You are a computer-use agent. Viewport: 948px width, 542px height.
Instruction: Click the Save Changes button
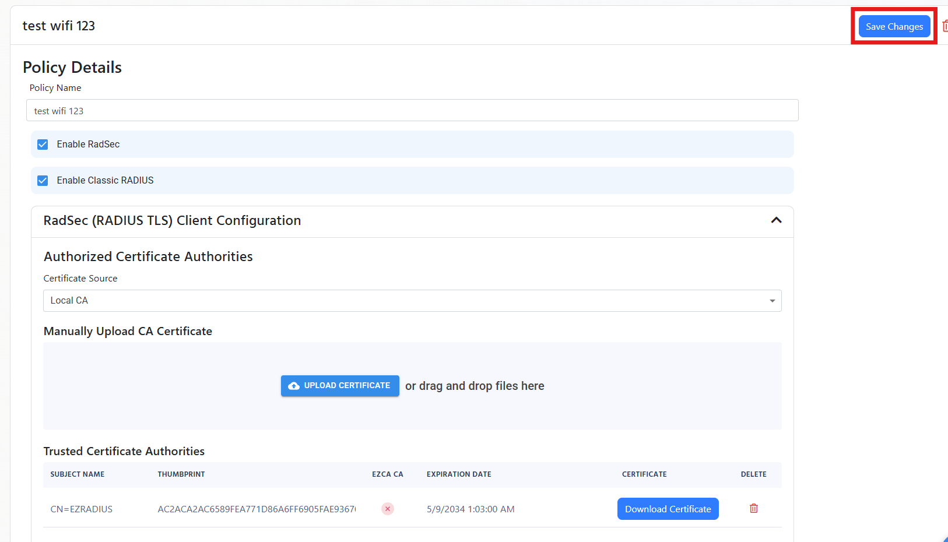point(894,27)
